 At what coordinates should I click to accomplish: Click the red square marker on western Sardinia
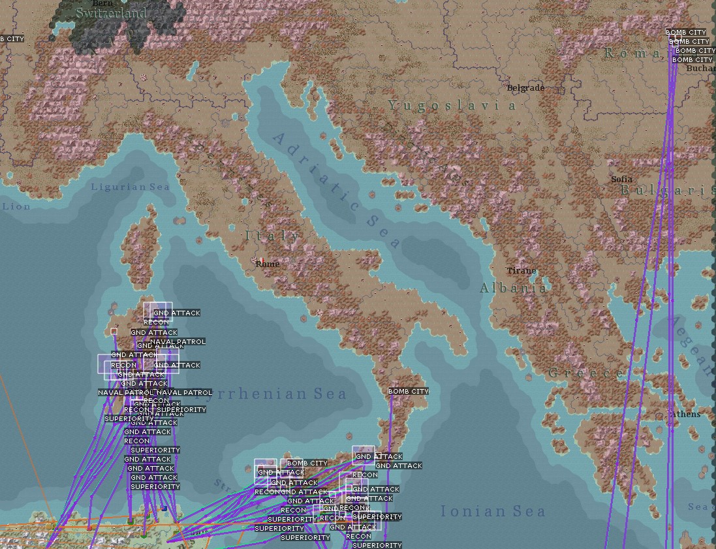click(114, 331)
